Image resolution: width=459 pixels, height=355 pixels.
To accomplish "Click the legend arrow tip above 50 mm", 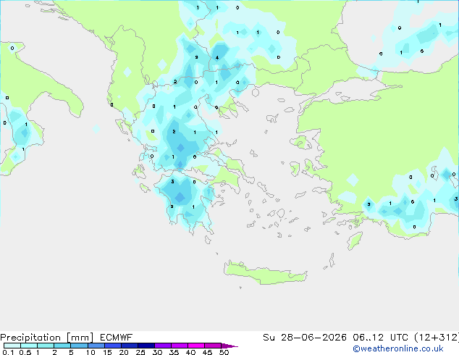I will pyautogui.click(x=230, y=346).
